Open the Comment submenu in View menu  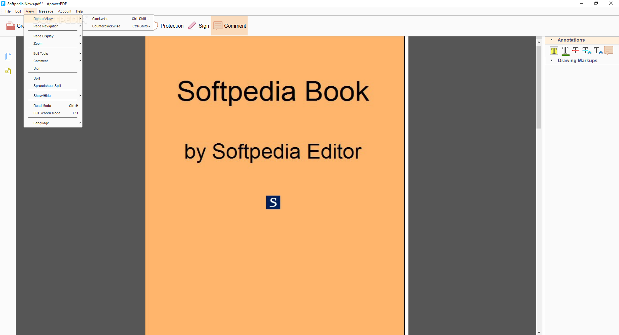tap(53, 61)
